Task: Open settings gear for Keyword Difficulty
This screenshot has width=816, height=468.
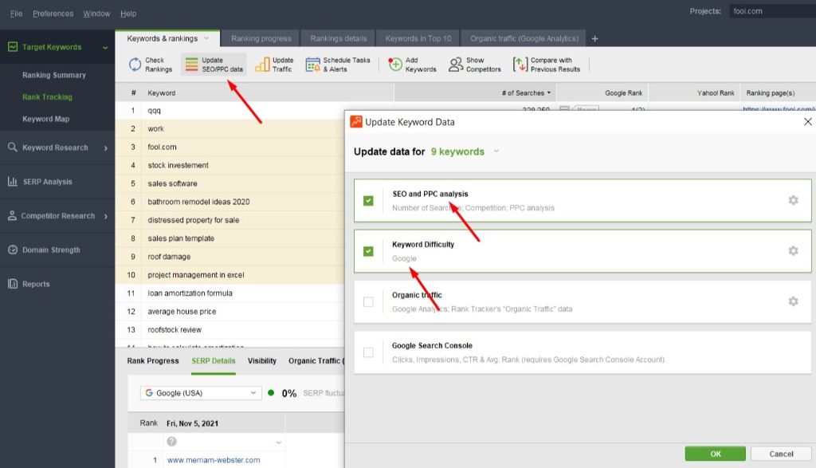Action: click(793, 251)
